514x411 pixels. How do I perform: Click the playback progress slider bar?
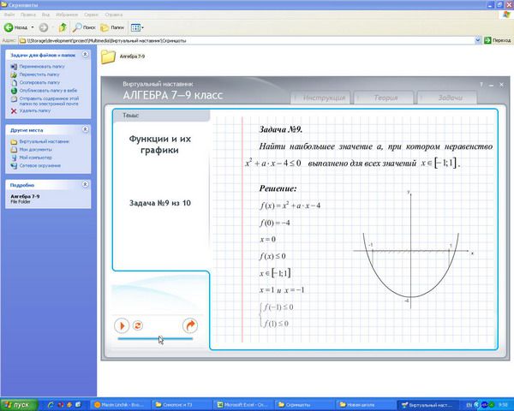154,338
